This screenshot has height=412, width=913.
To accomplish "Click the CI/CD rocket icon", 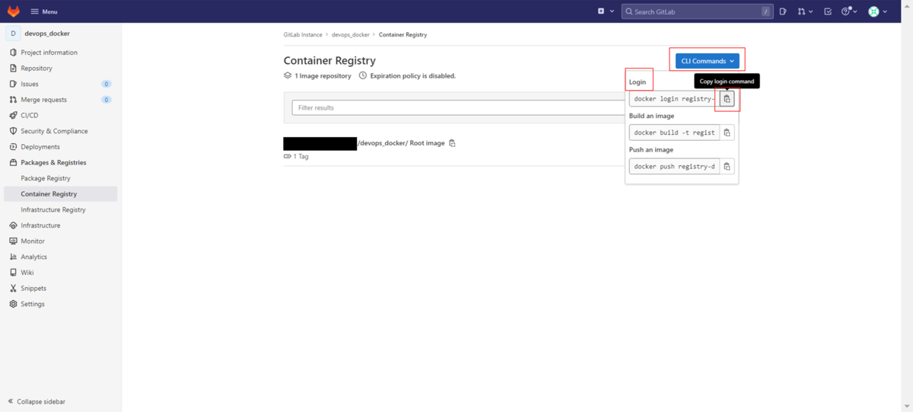I will tap(13, 116).
